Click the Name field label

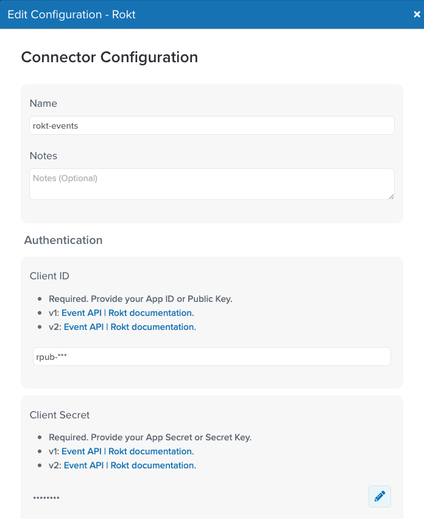coord(43,103)
